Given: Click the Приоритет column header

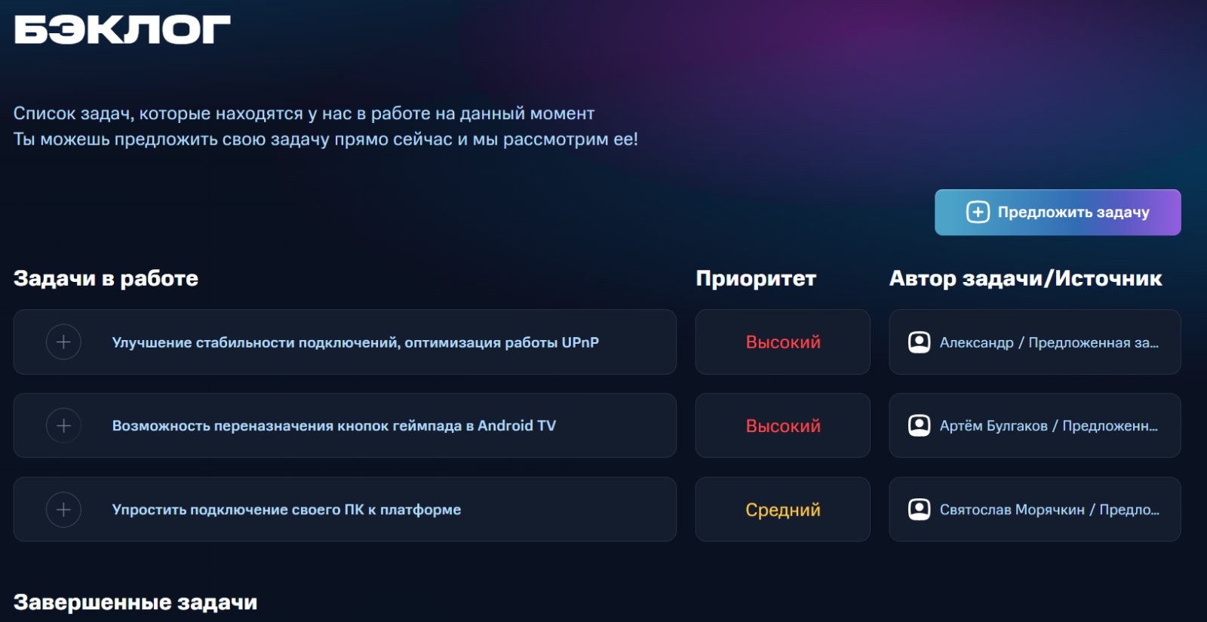Looking at the screenshot, I should click(756, 278).
